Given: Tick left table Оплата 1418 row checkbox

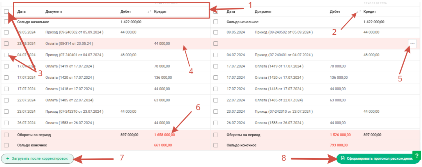Looking at the screenshot, I should [6, 89].
